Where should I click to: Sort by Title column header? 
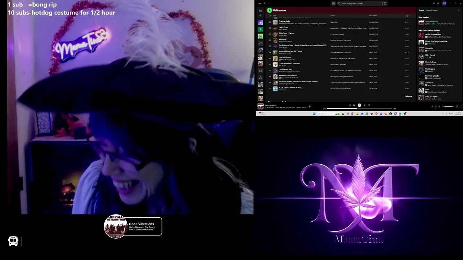tap(275, 16)
